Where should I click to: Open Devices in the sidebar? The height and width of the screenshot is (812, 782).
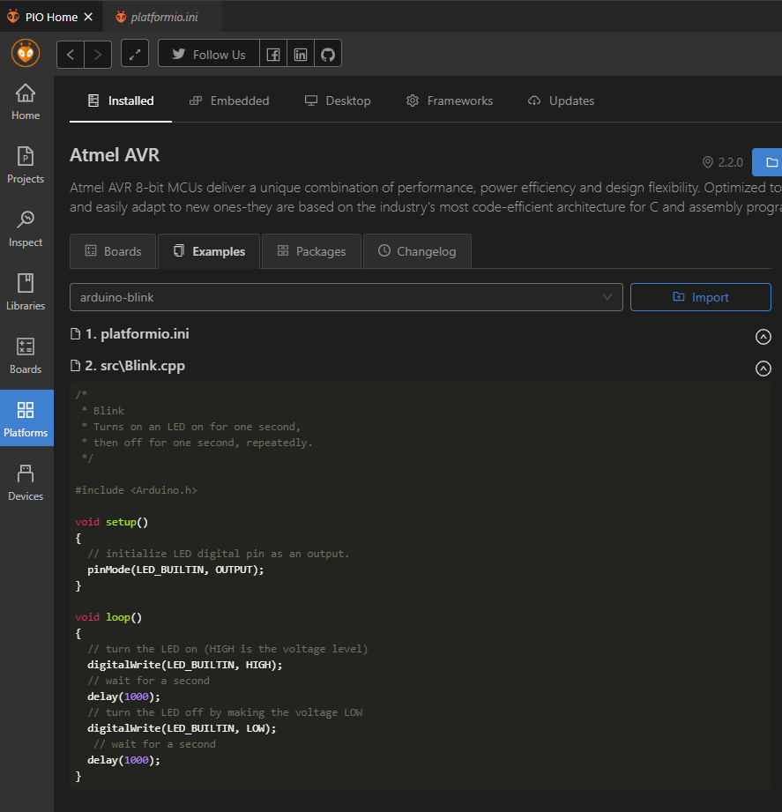click(26, 482)
